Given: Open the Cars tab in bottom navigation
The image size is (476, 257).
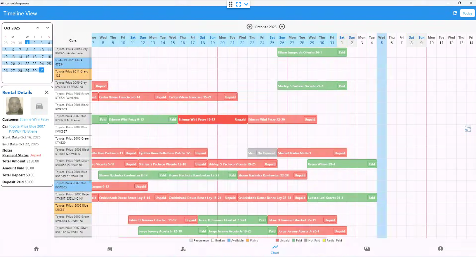Looking at the screenshot, I should [110, 249].
